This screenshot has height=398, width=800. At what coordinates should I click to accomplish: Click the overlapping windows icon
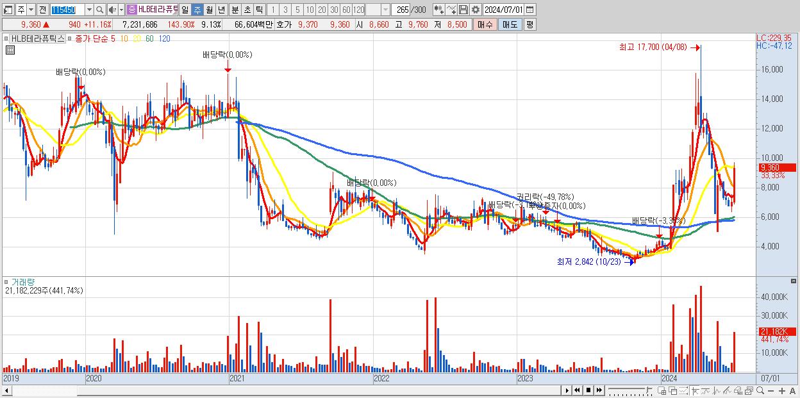click(x=672, y=390)
